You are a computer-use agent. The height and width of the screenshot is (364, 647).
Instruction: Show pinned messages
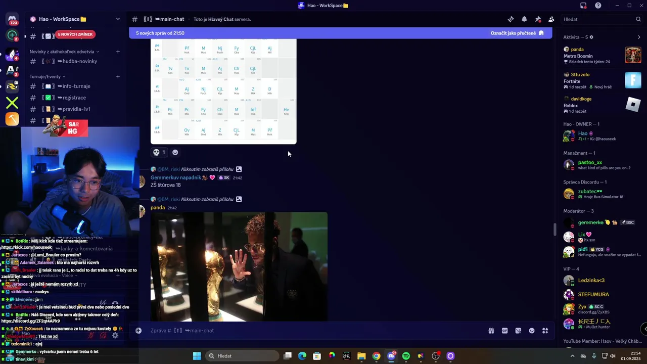pyautogui.click(x=538, y=19)
